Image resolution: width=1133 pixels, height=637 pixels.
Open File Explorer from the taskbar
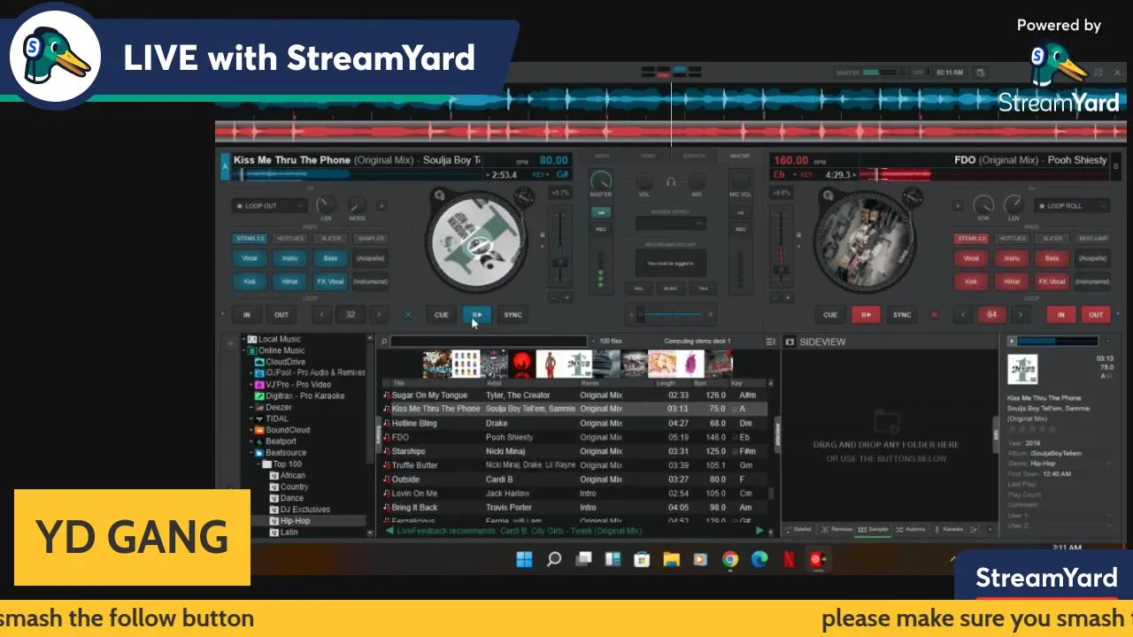(671, 559)
